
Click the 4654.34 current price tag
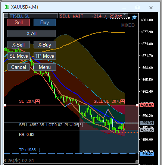coord(147,123)
